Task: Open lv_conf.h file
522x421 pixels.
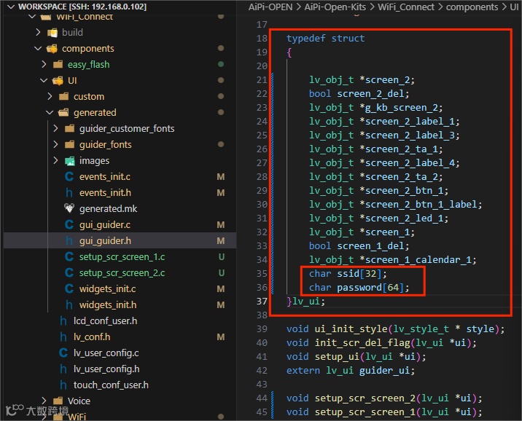Action: (x=92, y=337)
